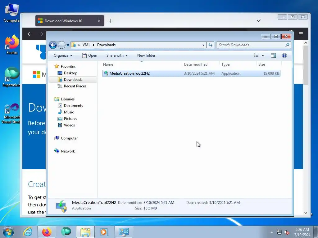The width and height of the screenshot is (318, 238).
Task: Change your view icon in toolbar
Action: (256, 55)
